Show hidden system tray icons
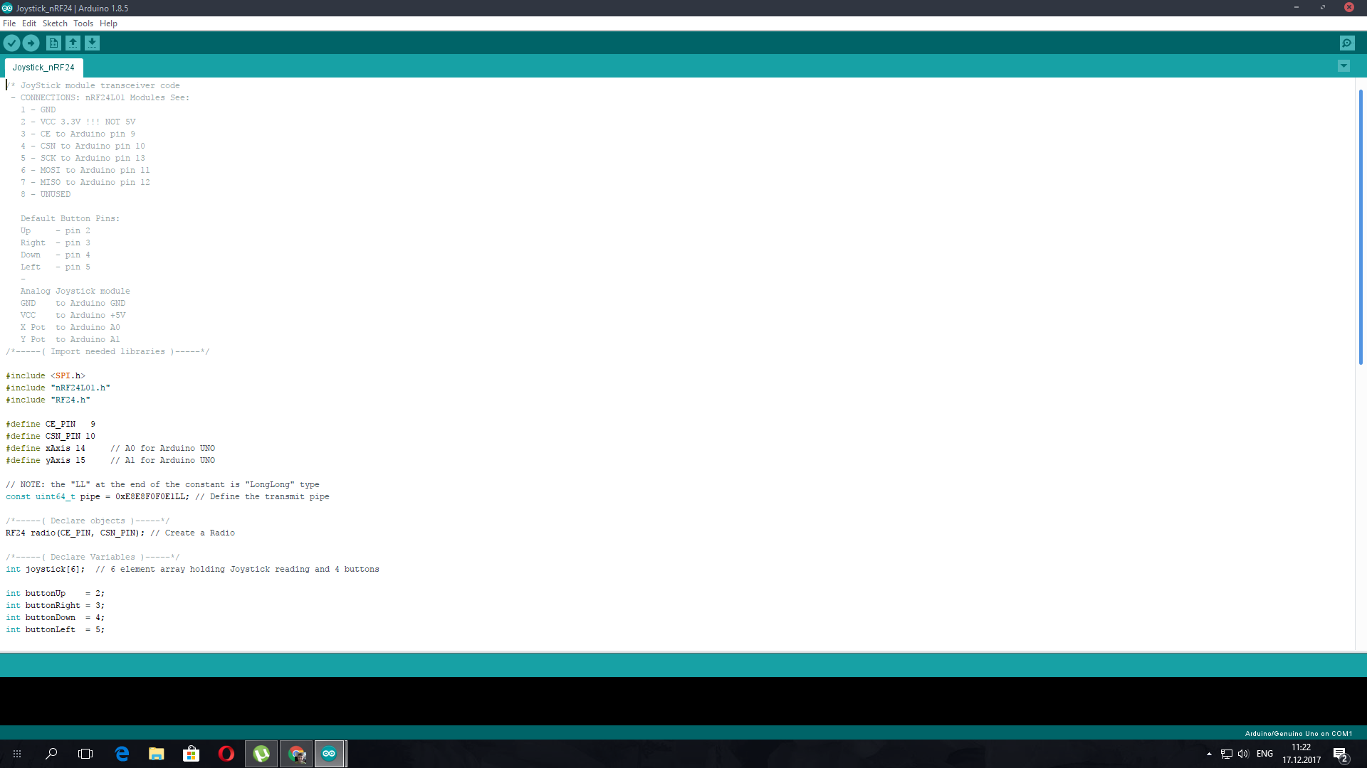 (x=1209, y=754)
